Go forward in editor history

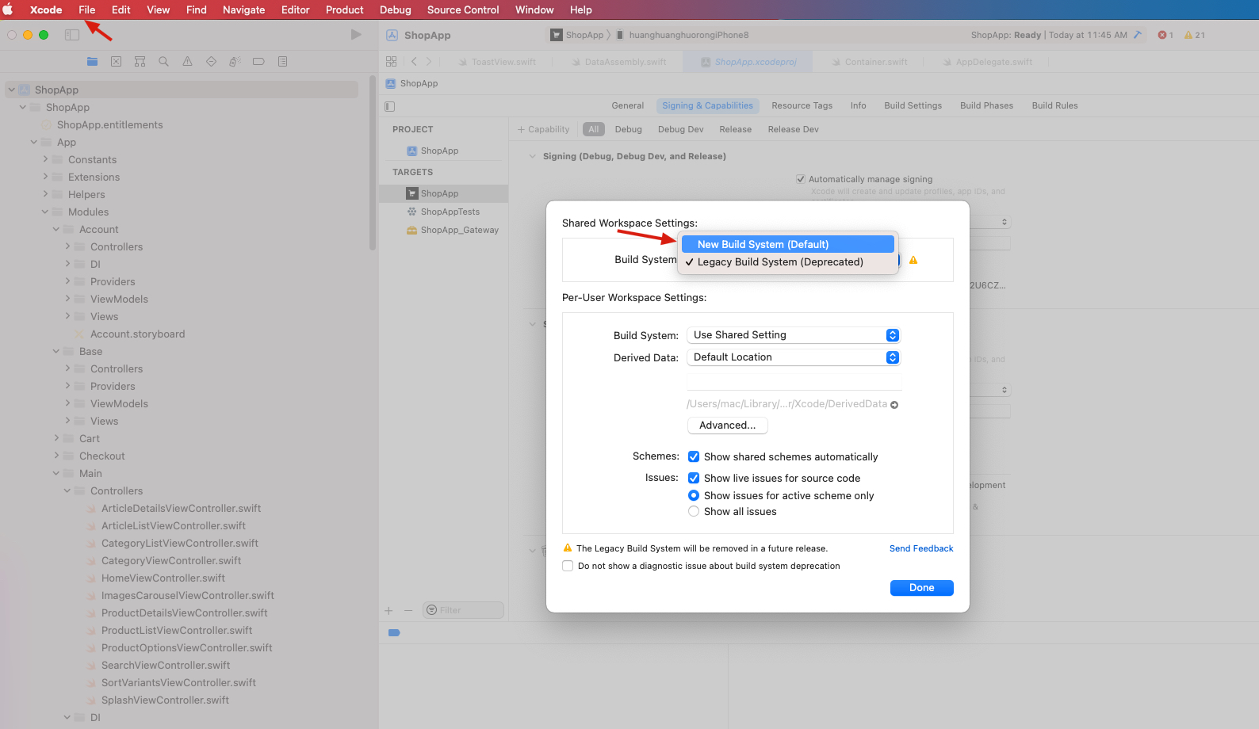(x=429, y=62)
